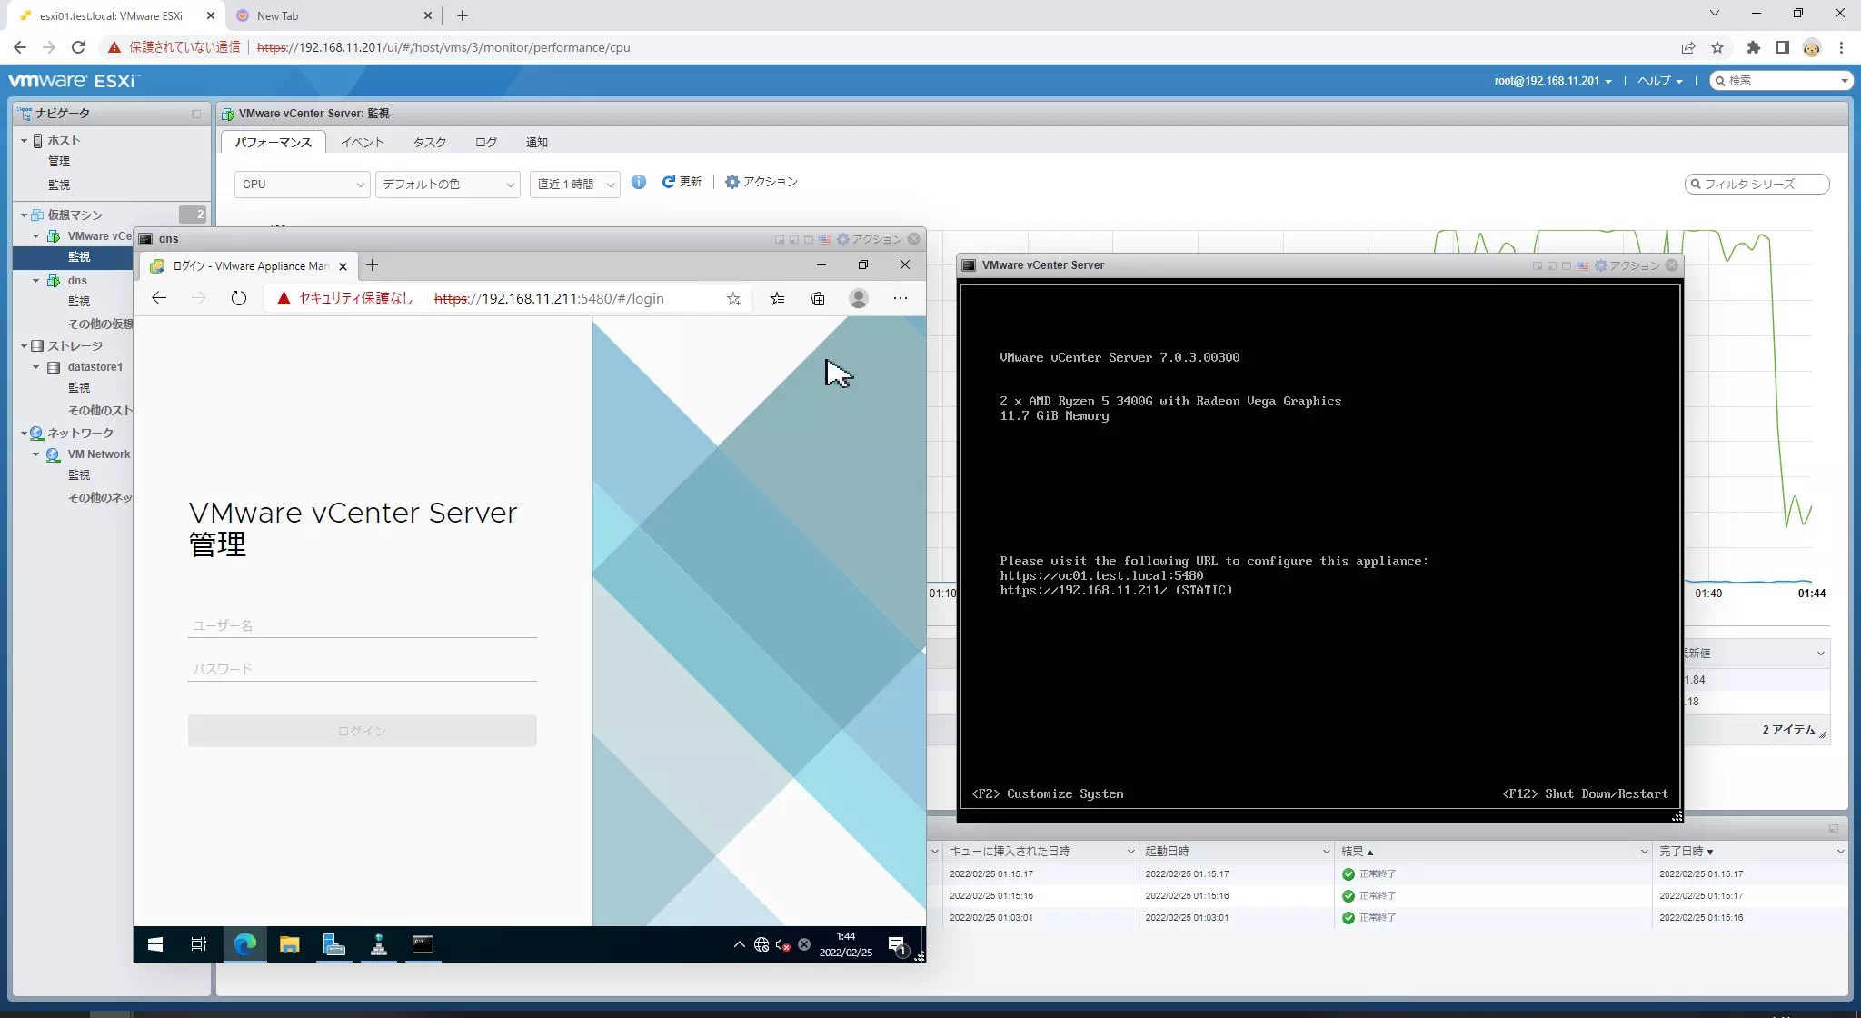Close the dns console with X icon
Viewport: 1861px width, 1018px height.
914,239
